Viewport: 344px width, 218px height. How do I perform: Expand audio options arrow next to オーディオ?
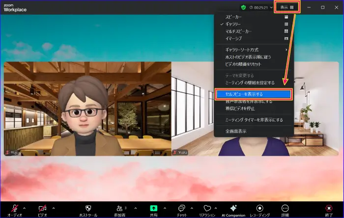click(x=24, y=208)
